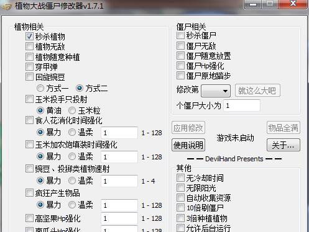Click the 高坚果Hp强化 value field
This screenshot has height=232, width=309.
point(119,218)
